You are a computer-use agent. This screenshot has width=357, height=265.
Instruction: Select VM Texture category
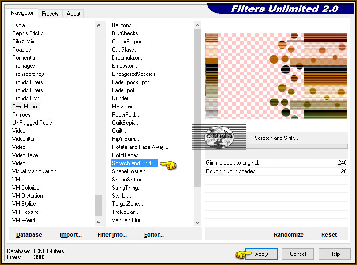(25, 212)
